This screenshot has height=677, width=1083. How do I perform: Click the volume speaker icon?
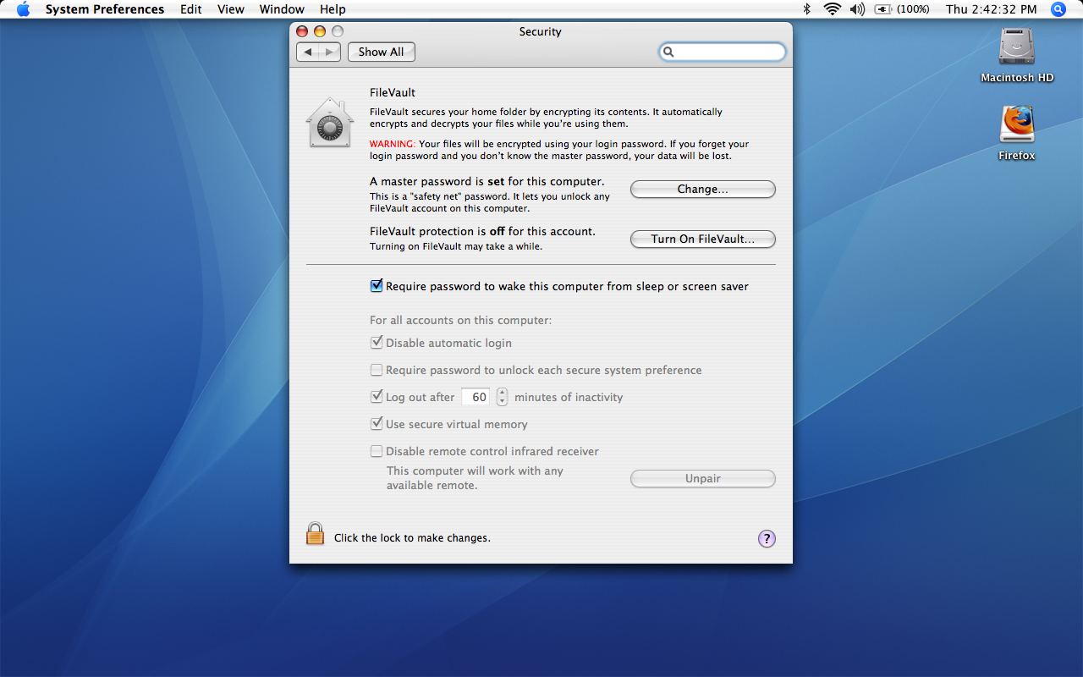click(857, 9)
